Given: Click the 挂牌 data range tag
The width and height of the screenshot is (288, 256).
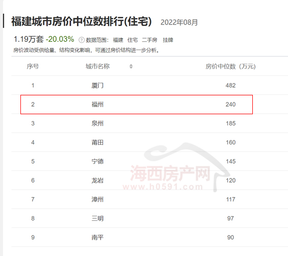Looking at the screenshot, I should point(168,40).
